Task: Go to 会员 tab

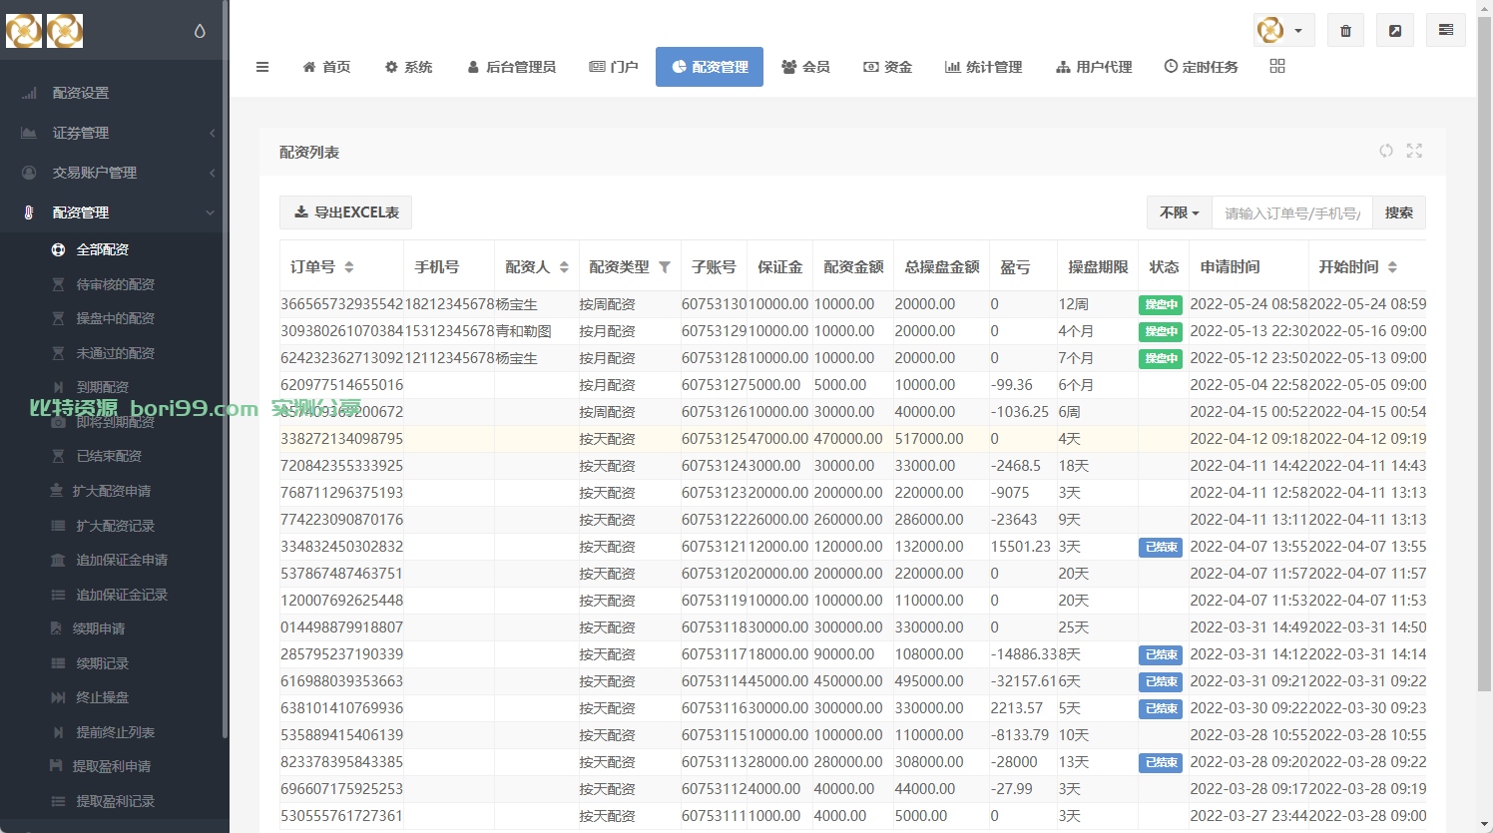Action: (x=805, y=67)
